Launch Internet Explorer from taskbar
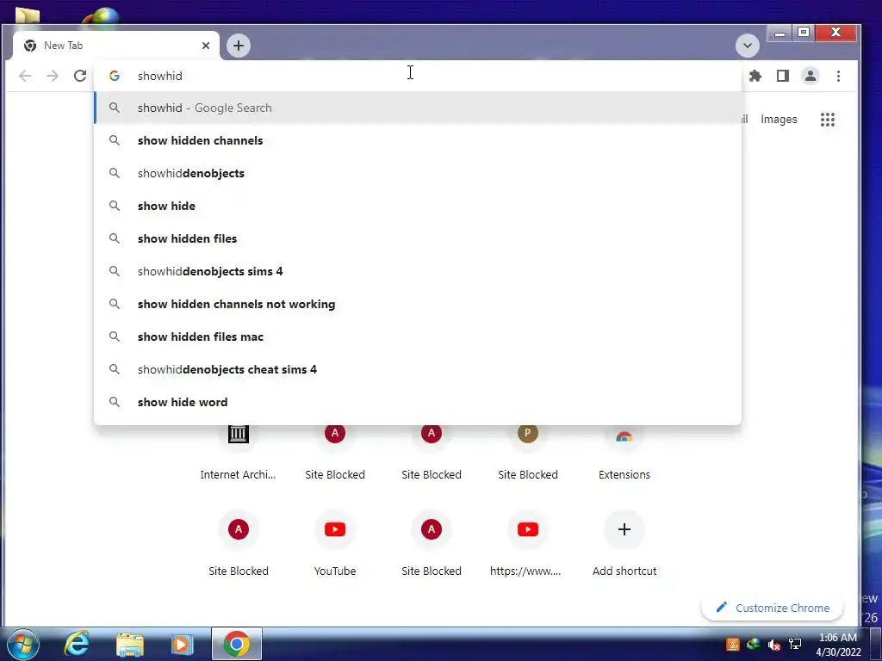The width and height of the screenshot is (882, 661). coord(77,644)
